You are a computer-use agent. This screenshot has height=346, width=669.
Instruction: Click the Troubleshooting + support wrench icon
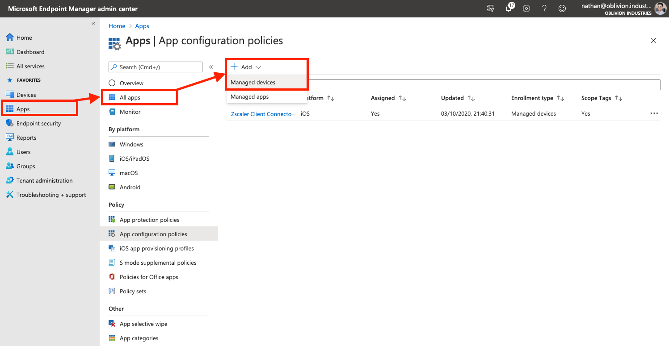pyautogui.click(x=9, y=195)
